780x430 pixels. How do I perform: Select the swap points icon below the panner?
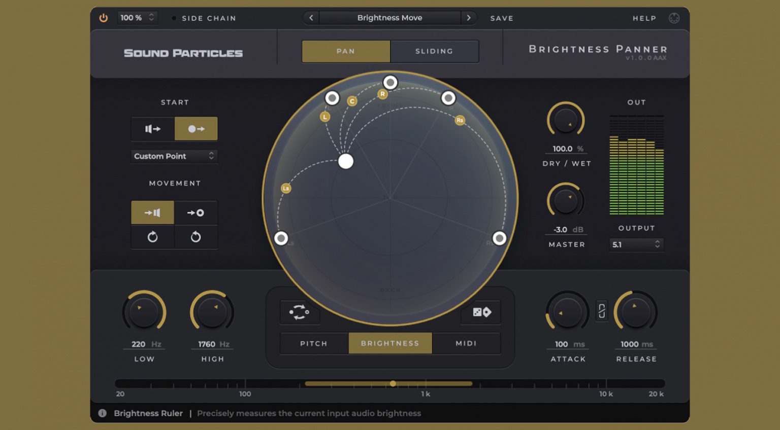(300, 312)
